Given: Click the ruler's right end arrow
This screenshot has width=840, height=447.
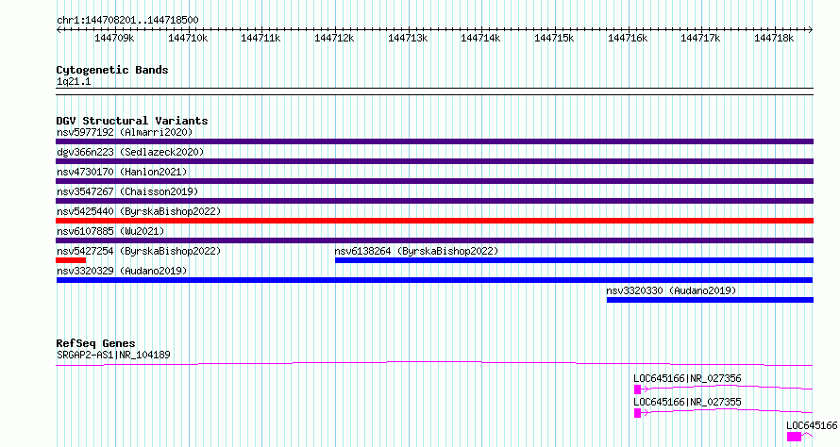Looking at the screenshot, I should (811, 30).
